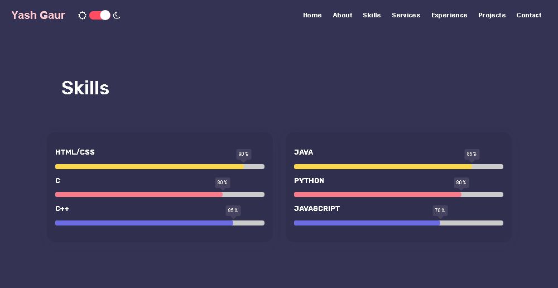Toggle the dark mode switch
The image size is (558, 288).
pos(100,15)
